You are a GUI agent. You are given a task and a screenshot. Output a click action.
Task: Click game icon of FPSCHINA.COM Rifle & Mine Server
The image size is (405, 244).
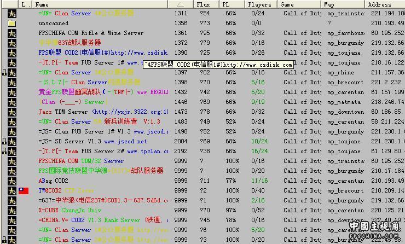pyautogui.click(x=12, y=33)
